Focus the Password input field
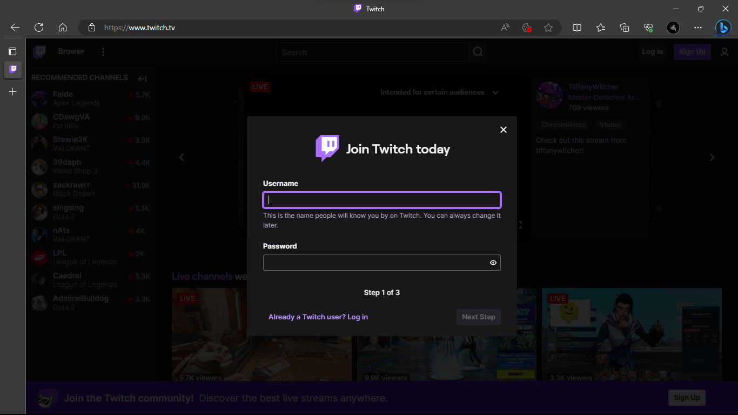This screenshot has width=738, height=415. click(x=382, y=263)
